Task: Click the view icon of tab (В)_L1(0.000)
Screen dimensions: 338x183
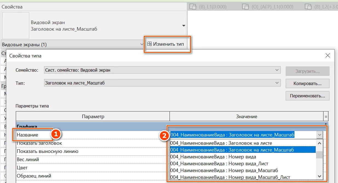Action: (193, 7)
